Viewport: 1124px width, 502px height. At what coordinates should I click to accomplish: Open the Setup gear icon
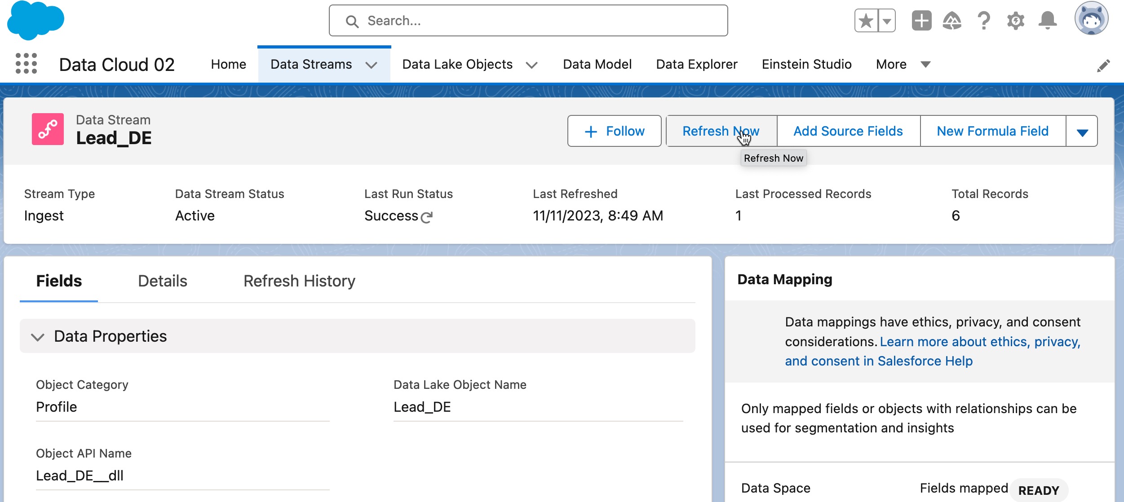coord(1016,21)
